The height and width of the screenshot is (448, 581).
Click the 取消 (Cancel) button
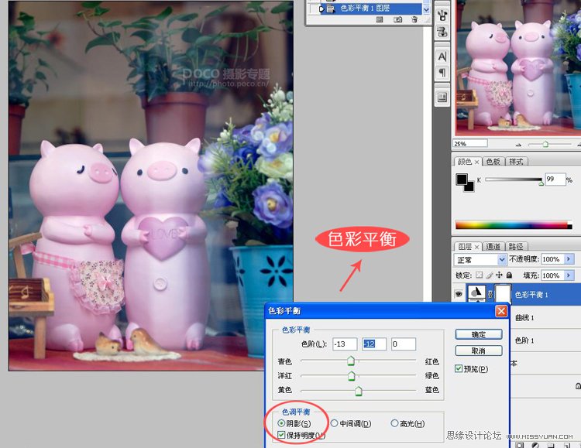point(479,351)
